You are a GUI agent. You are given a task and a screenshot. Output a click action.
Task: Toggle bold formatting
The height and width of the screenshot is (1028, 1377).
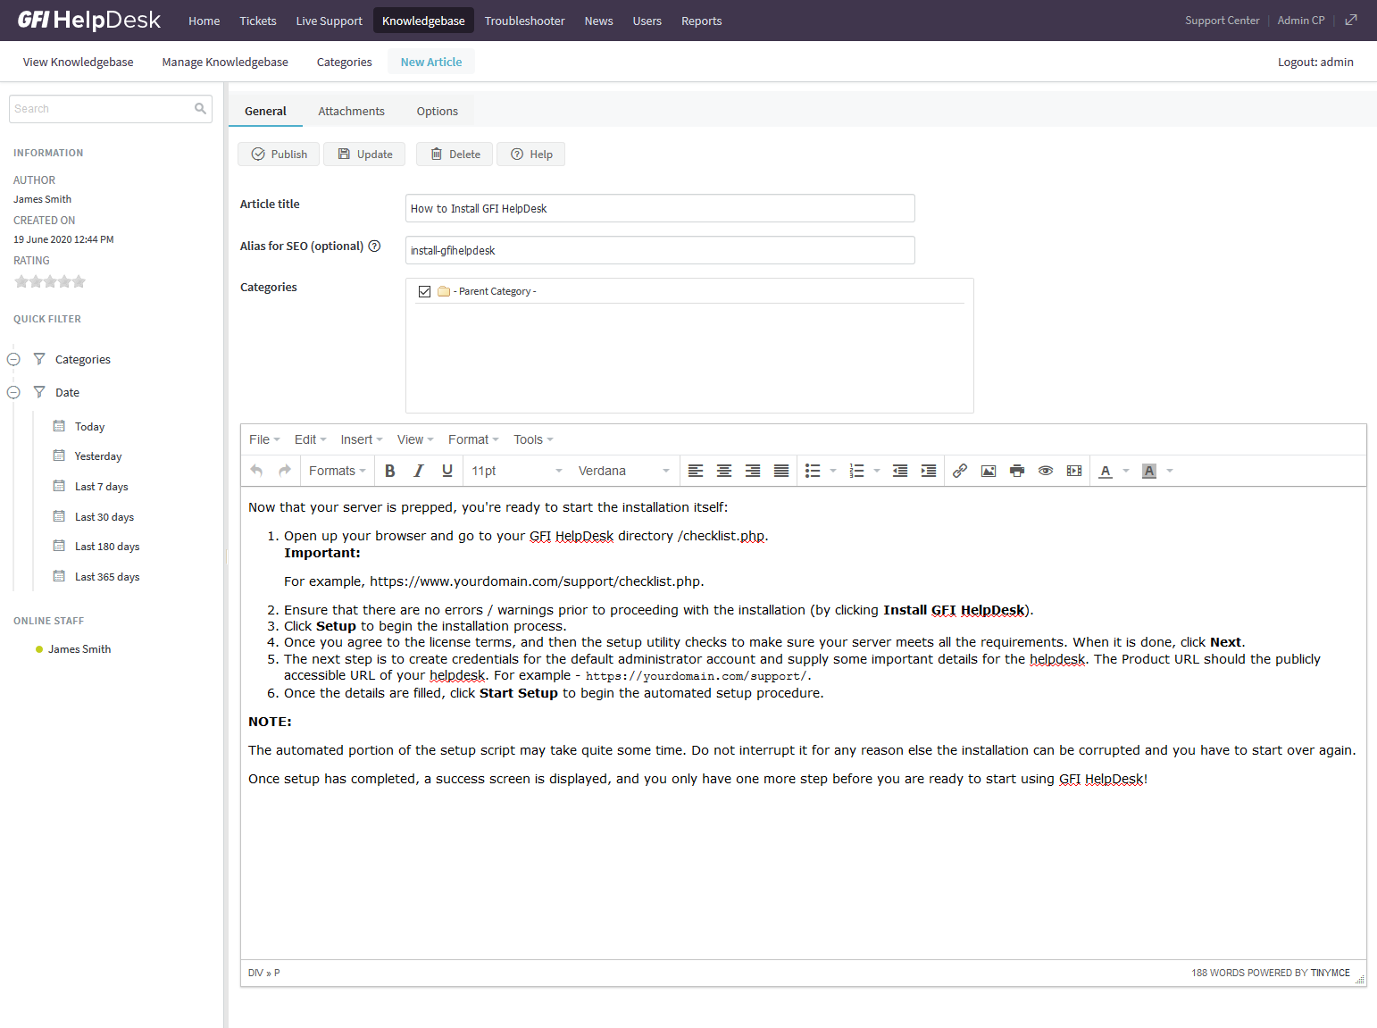coord(390,471)
